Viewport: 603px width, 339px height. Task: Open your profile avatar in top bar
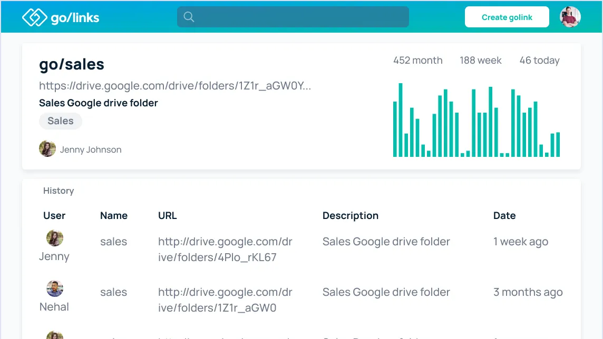point(570,16)
